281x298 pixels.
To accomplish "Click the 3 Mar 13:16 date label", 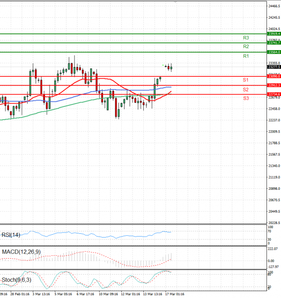I will [x=41, y=294].
